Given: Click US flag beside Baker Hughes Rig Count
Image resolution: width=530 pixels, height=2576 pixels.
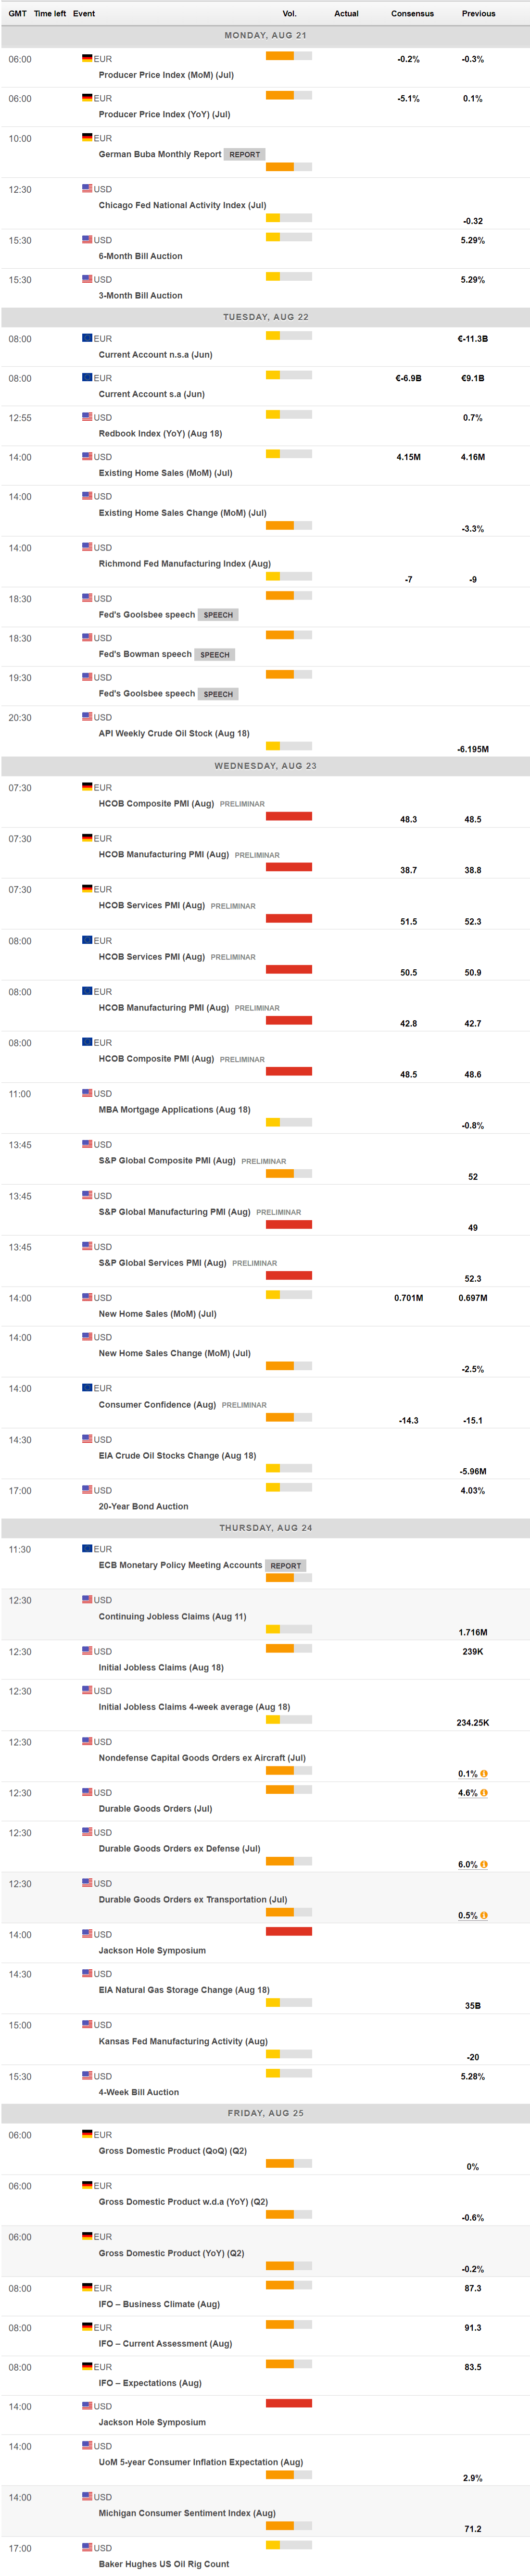Looking at the screenshot, I should pos(87,2547).
